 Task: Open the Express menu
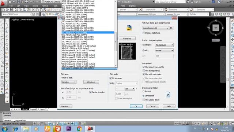tap(132, 6)
